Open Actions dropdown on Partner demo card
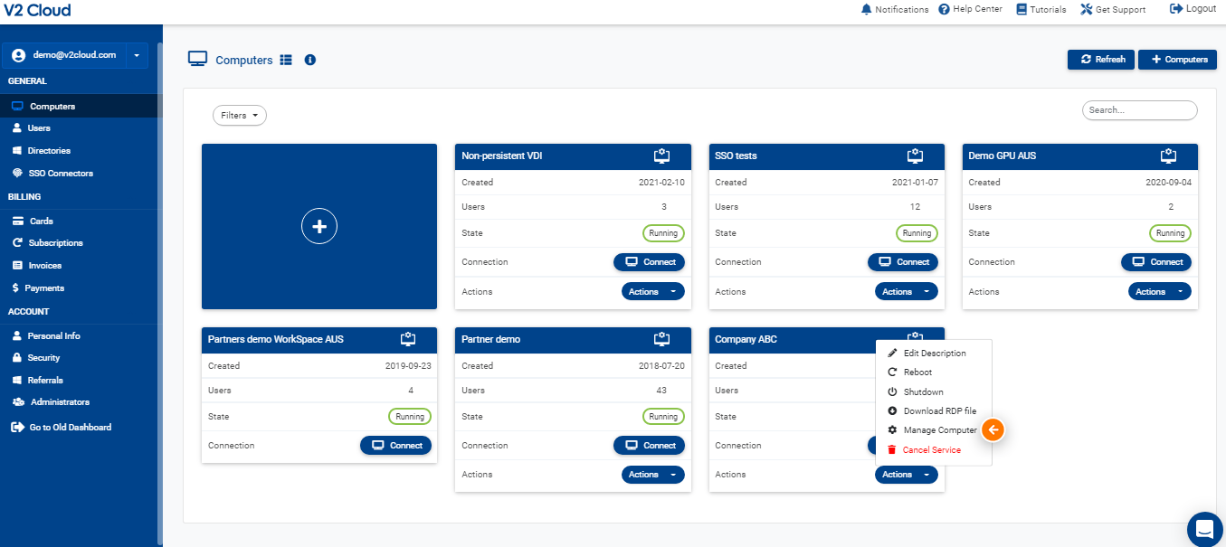This screenshot has width=1226, height=547. [x=652, y=475]
